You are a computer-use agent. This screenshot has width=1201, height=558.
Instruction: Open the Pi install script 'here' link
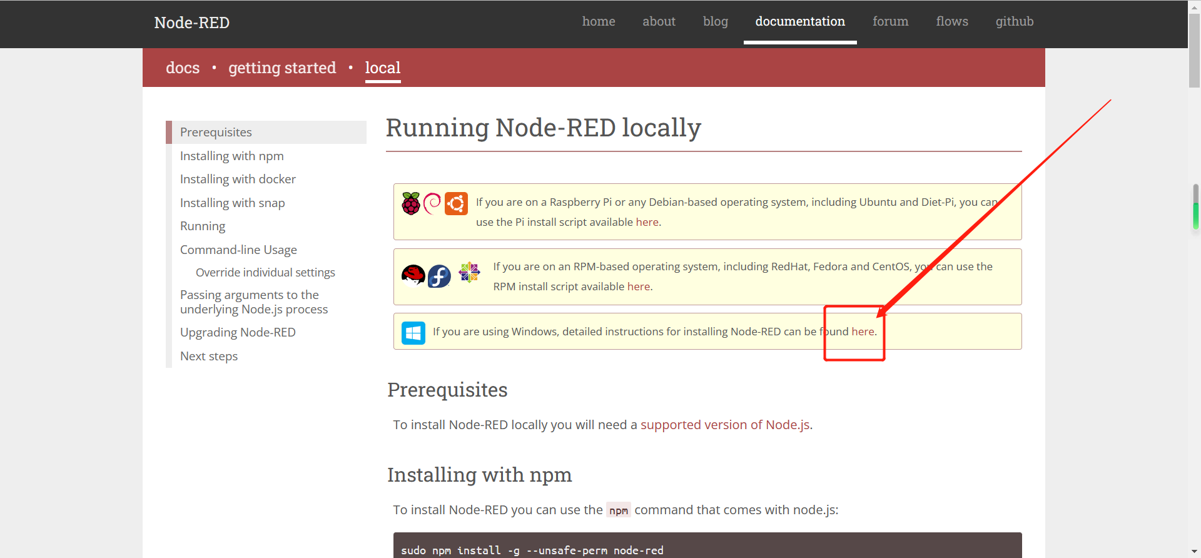click(647, 222)
